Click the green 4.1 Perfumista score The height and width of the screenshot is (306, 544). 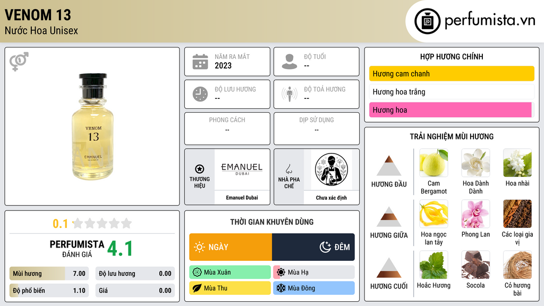coord(120,249)
